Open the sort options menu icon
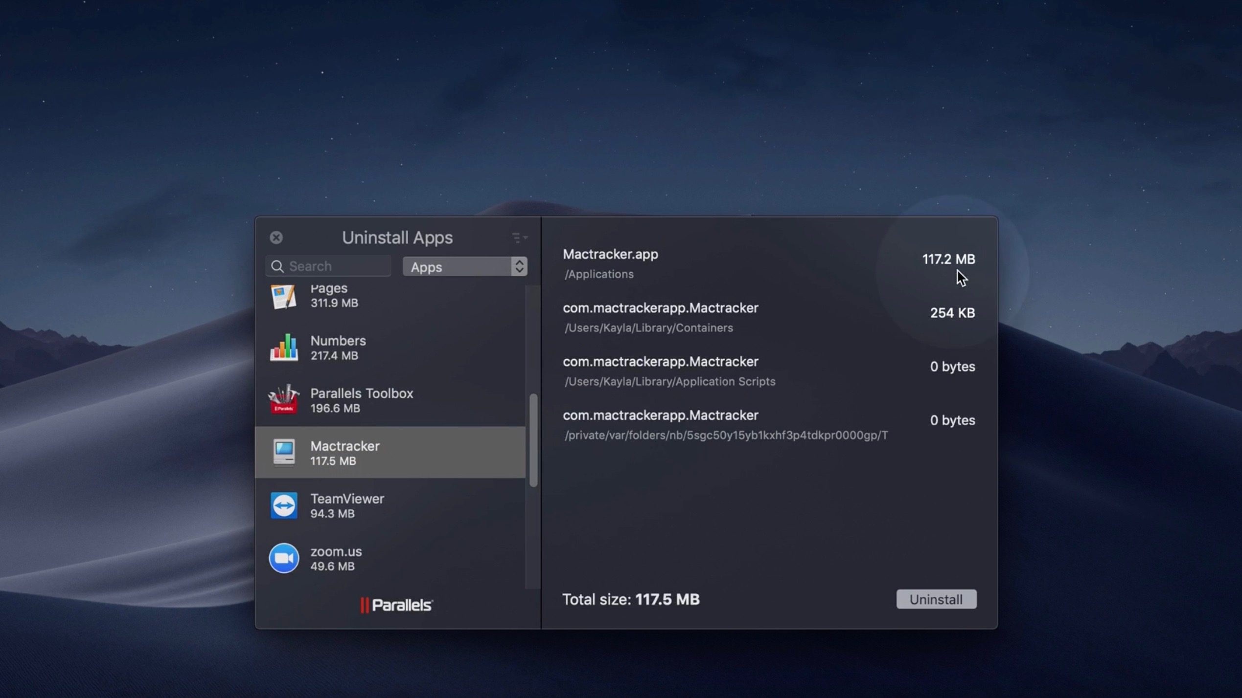Image resolution: width=1242 pixels, height=698 pixels. (x=520, y=238)
